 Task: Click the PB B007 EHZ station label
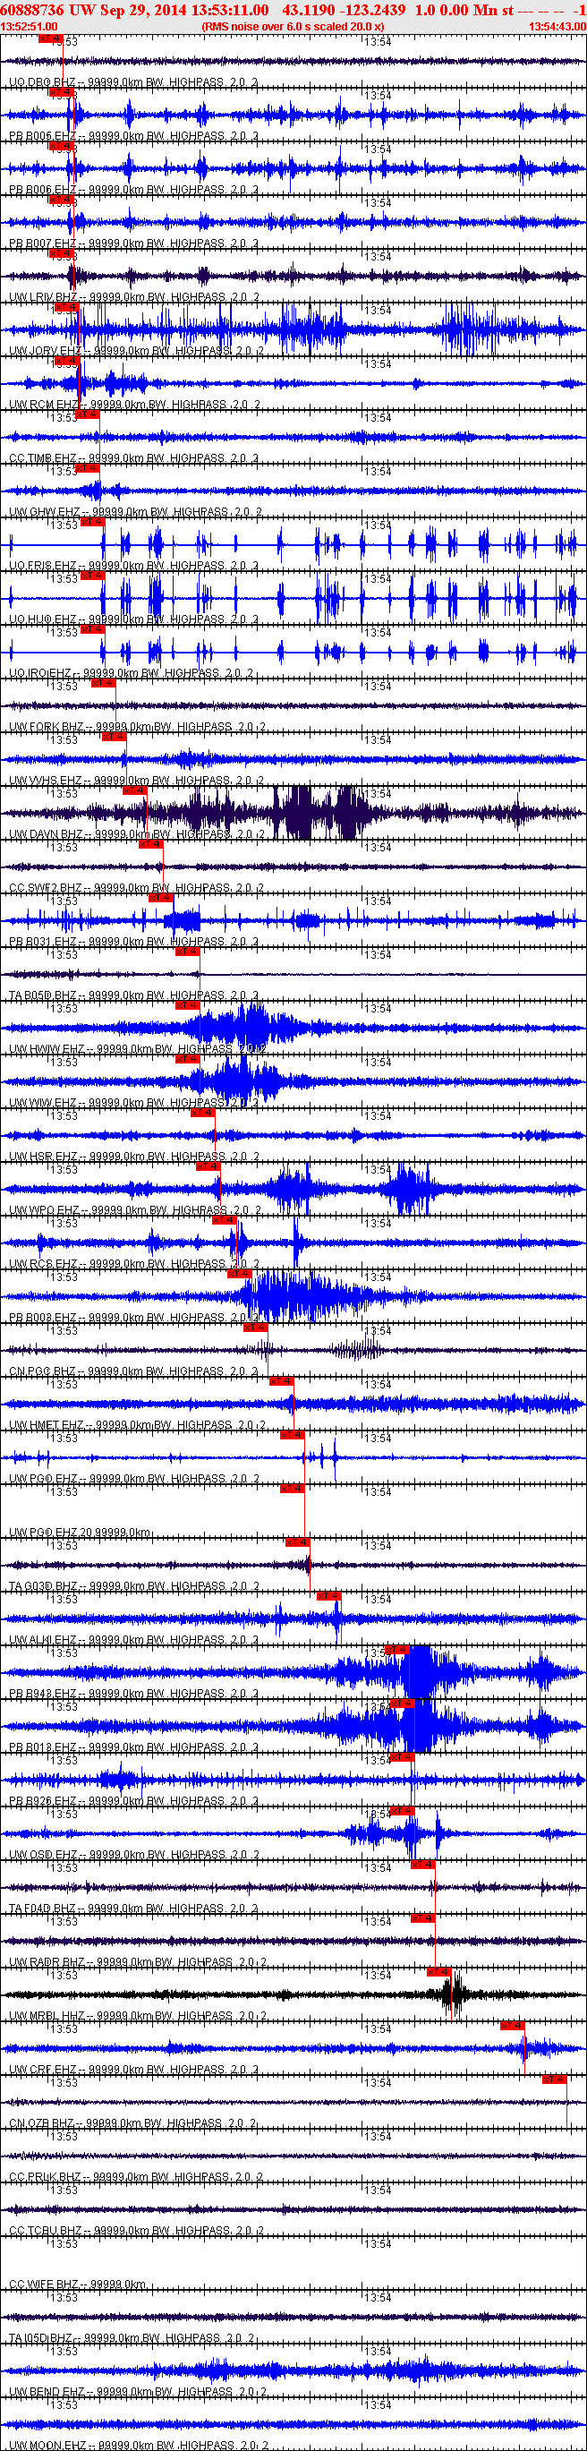pos(133,243)
